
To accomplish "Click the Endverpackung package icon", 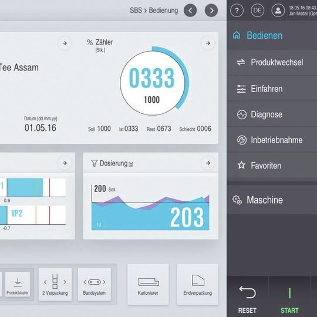I will coord(198,280).
